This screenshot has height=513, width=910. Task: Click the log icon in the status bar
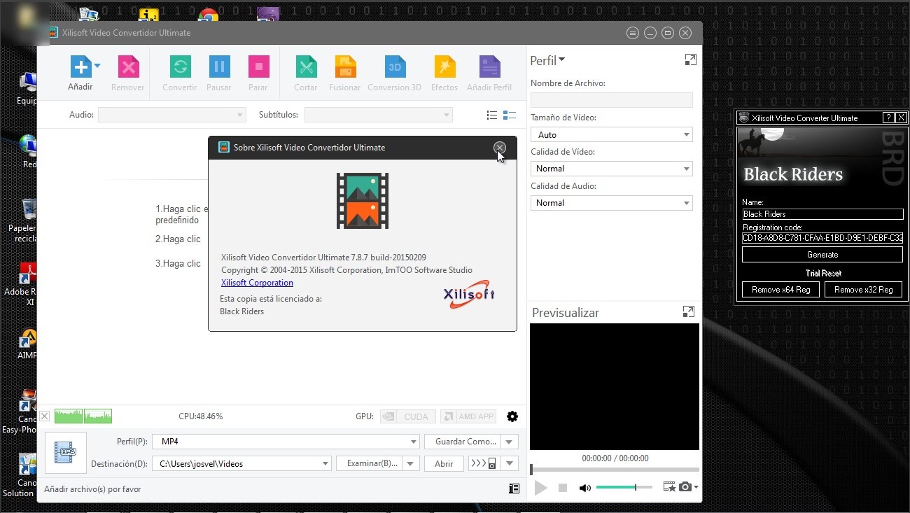click(x=514, y=489)
